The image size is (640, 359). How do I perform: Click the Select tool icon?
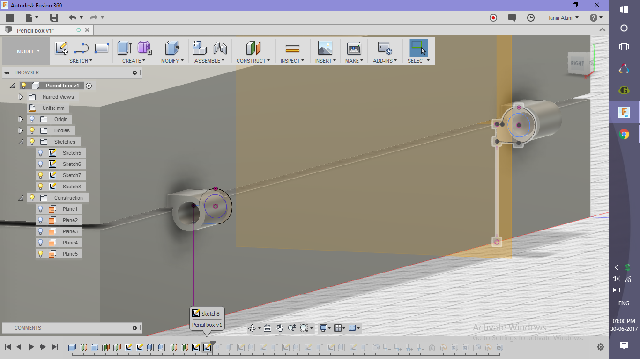[x=418, y=48]
